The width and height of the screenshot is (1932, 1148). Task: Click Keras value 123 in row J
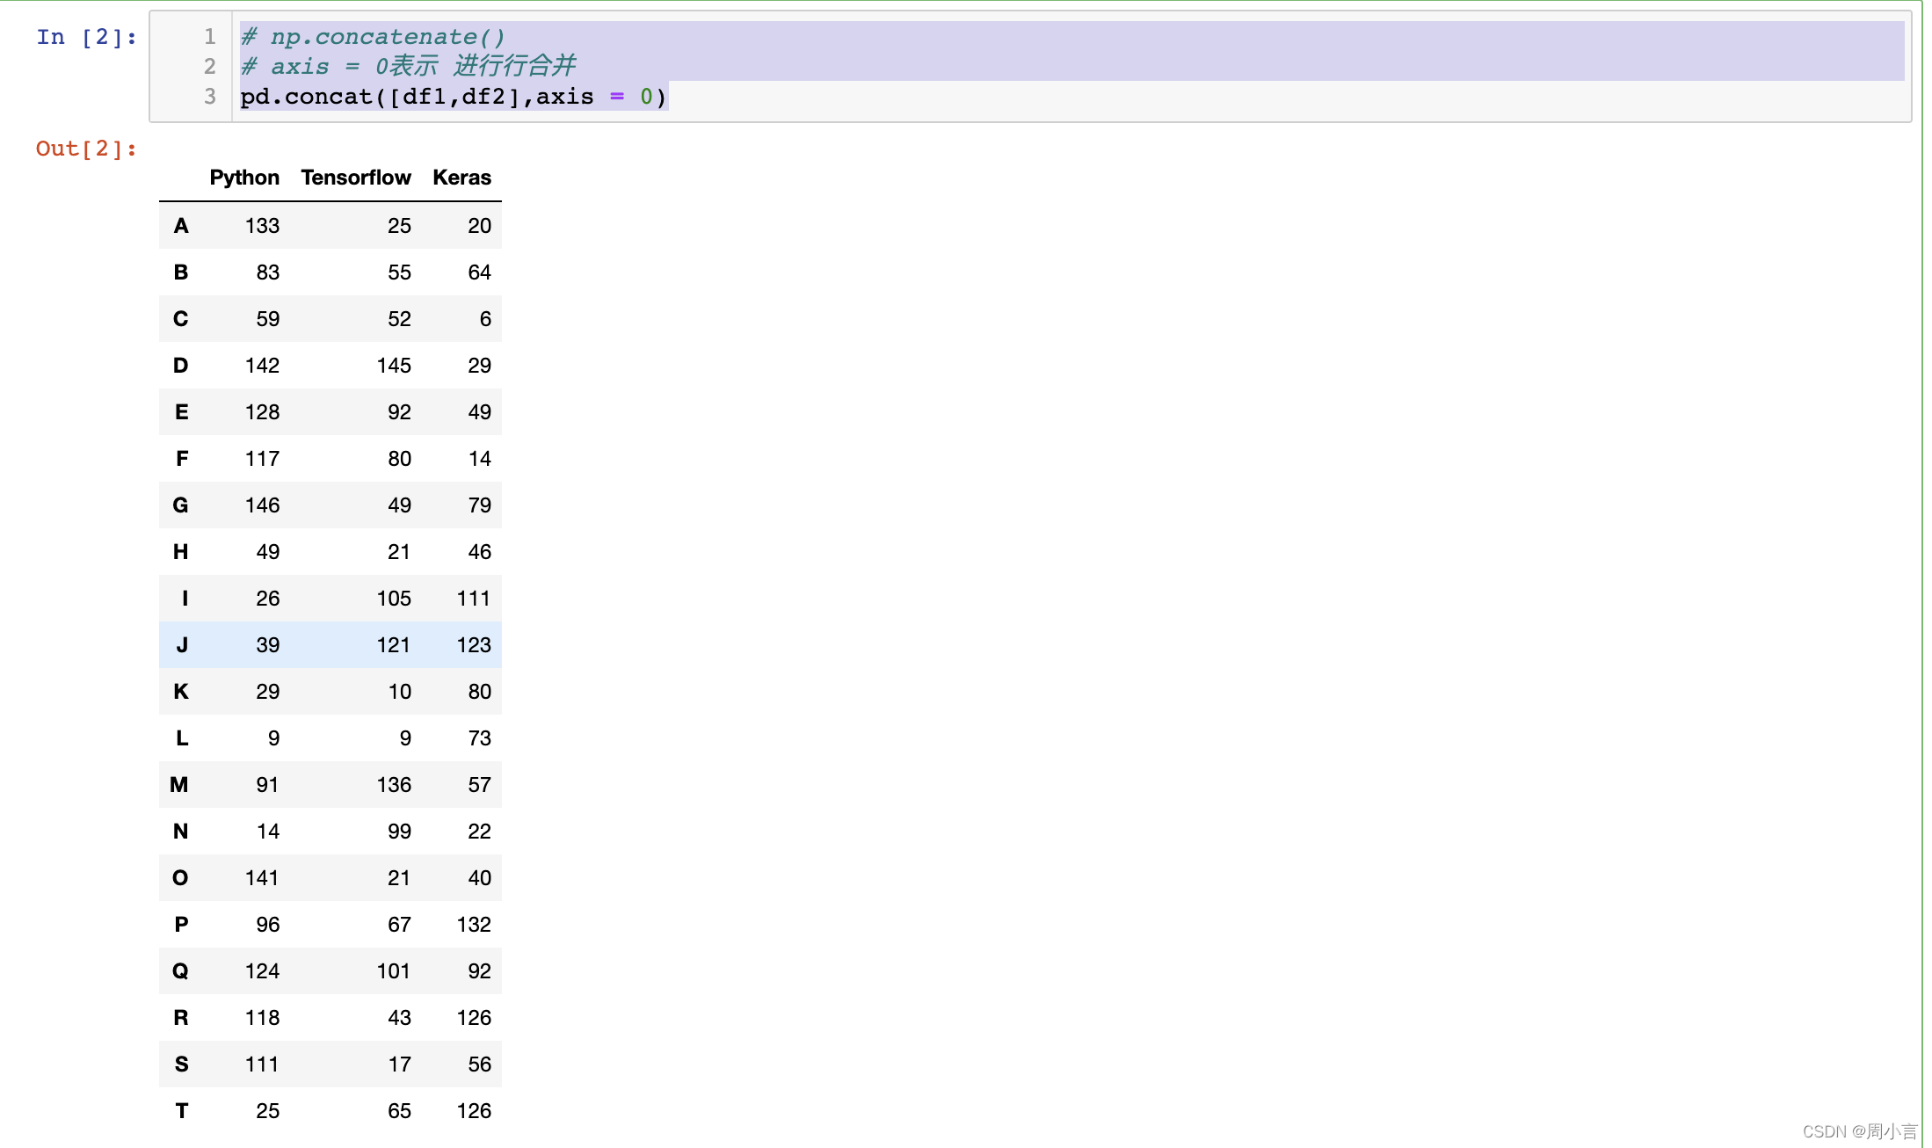(x=474, y=645)
